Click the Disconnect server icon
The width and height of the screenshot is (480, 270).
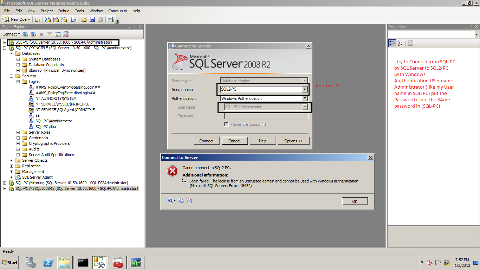[33, 34]
